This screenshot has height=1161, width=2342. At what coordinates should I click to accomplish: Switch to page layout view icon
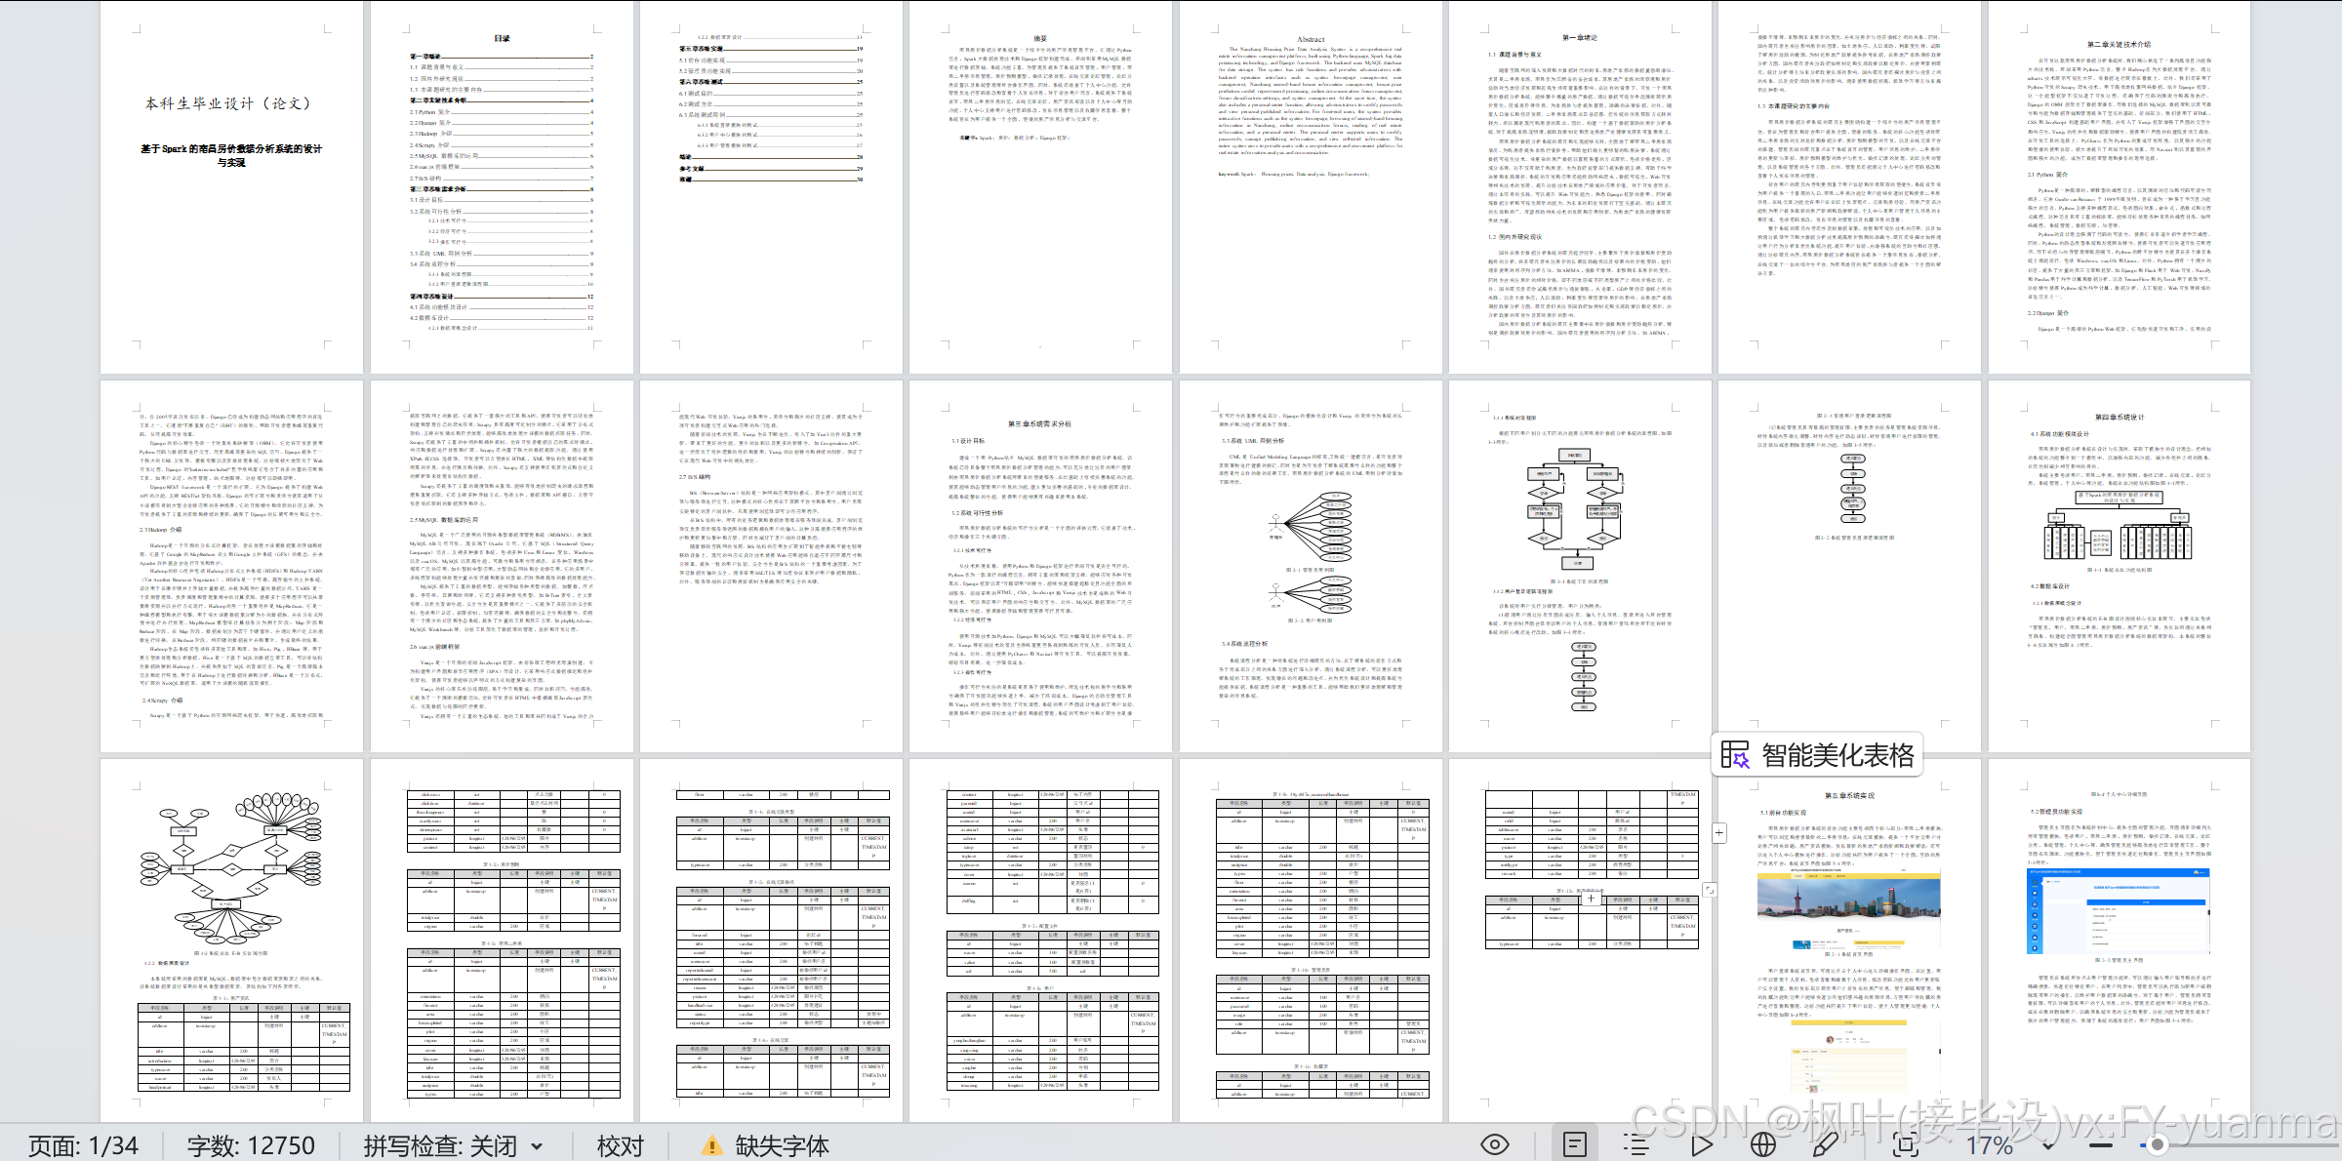click(1575, 1144)
